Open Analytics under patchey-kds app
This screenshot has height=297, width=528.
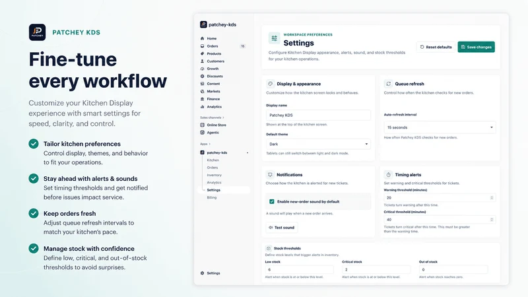coord(214,183)
